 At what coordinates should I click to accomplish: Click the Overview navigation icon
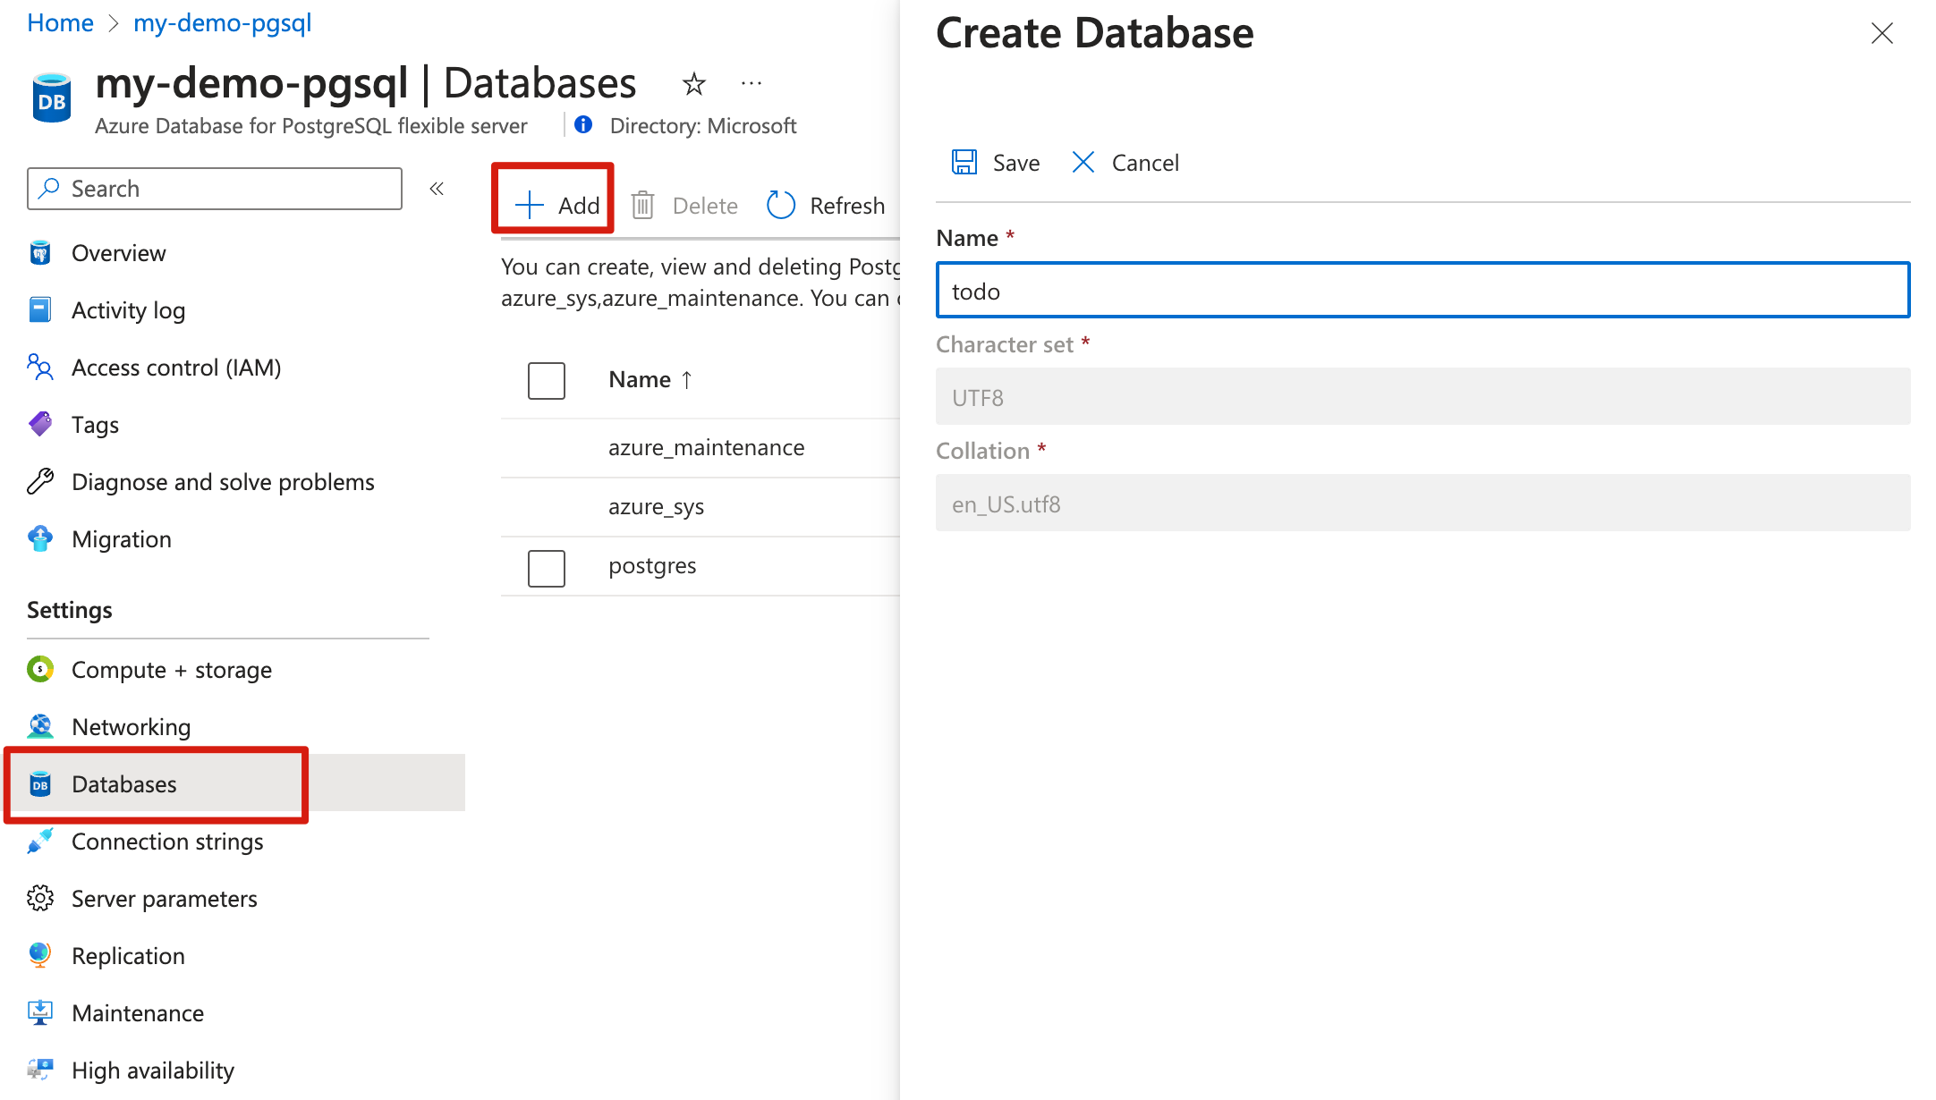(40, 252)
